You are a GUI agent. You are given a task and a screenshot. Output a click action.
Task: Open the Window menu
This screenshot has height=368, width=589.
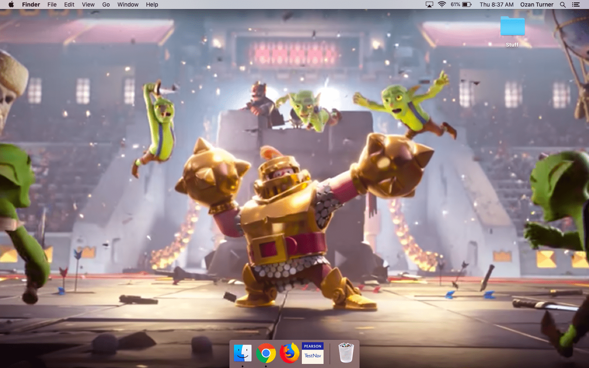point(128,4)
